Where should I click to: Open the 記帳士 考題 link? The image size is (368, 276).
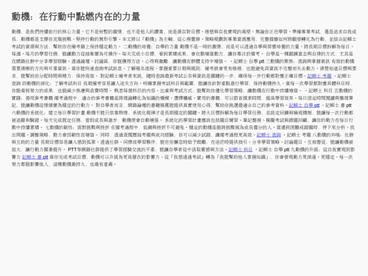click(319, 76)
